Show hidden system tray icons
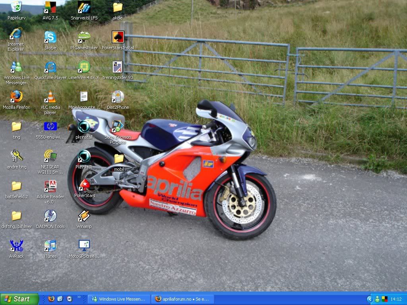This screenshot has height=305, width=407. click(x=370, y=299)
